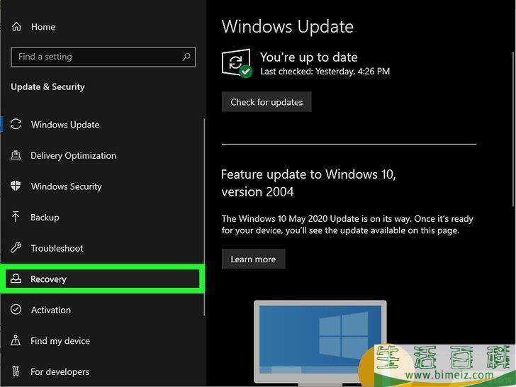Click the magnifier icon in the search box
The image size is (516, 387).
click(x=186, y=57)
